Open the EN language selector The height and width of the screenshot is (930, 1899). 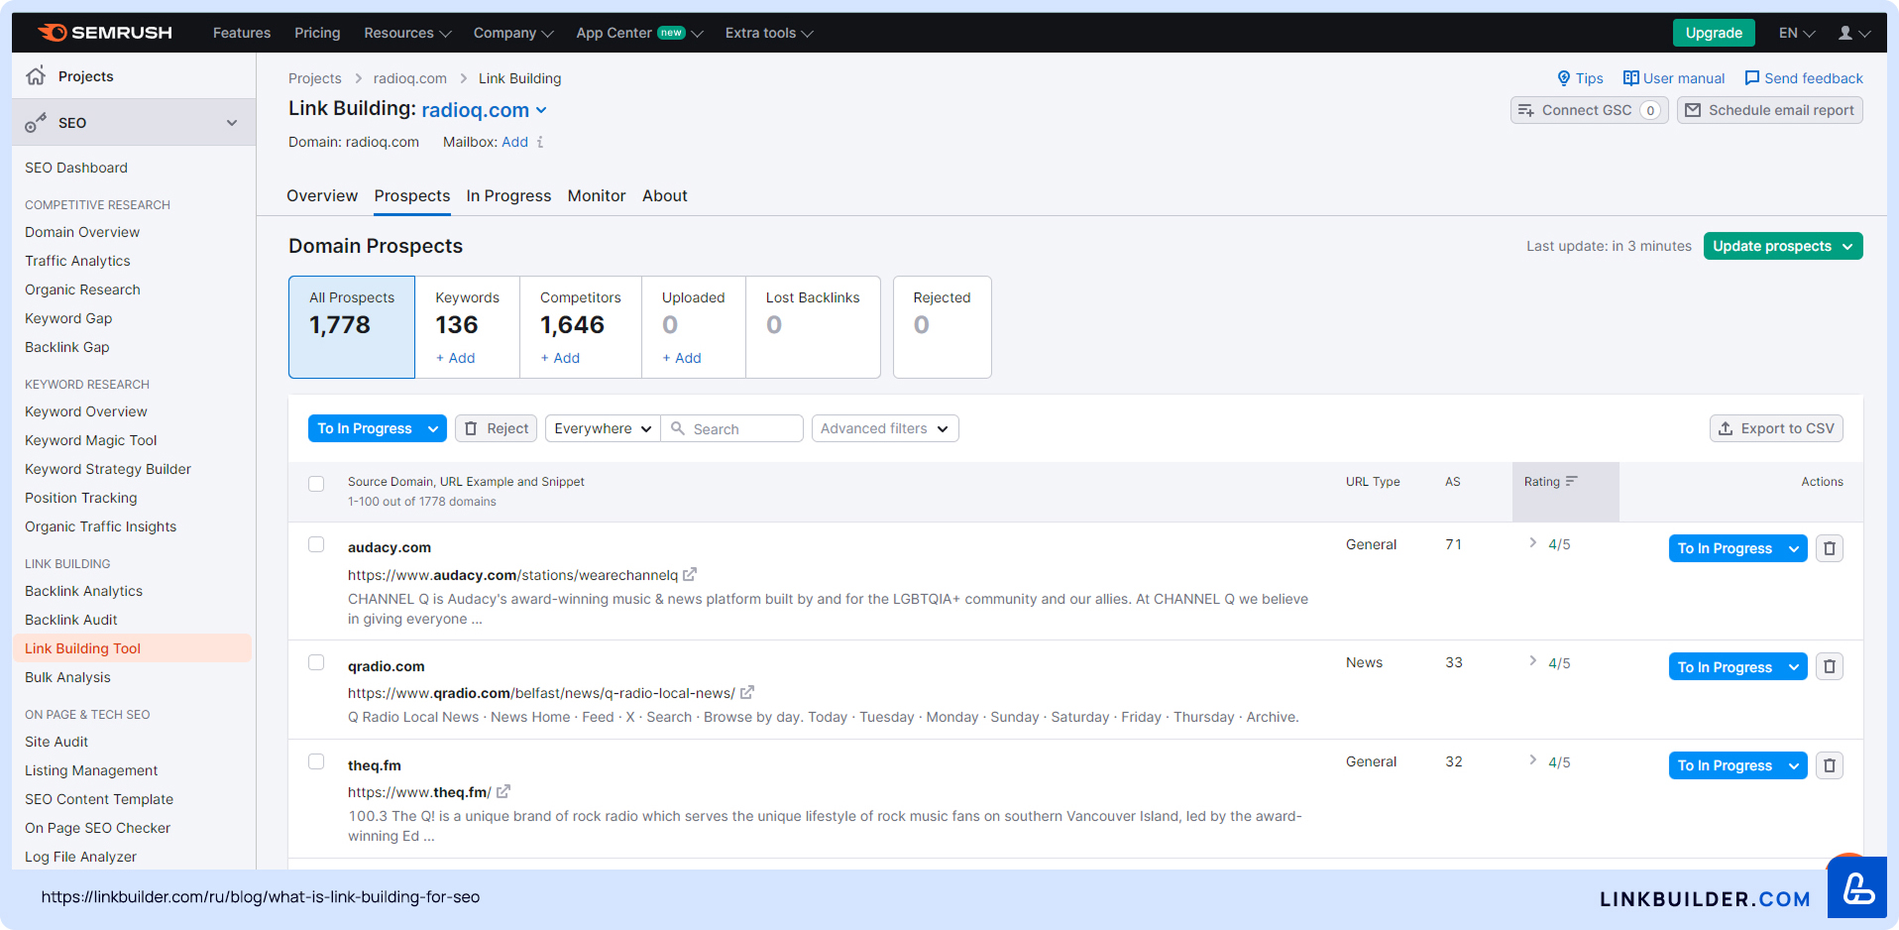[1797, 33]
